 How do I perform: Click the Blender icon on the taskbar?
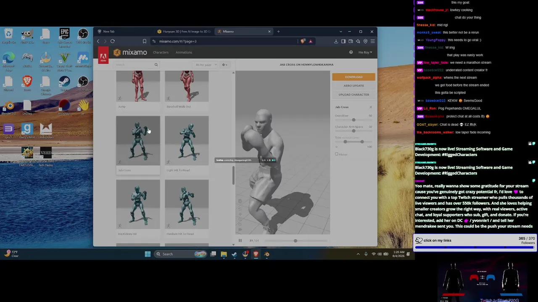(266, 254)
